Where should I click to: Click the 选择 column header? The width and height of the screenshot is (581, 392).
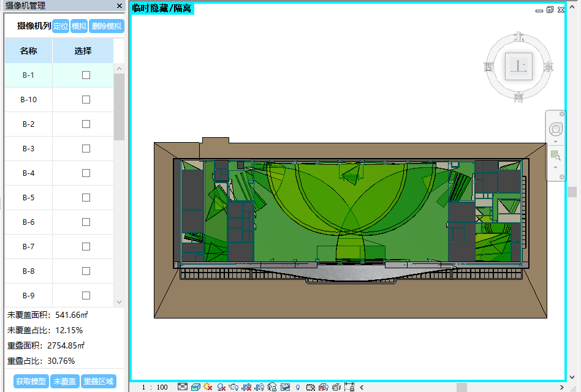click(x=83, y=51)
